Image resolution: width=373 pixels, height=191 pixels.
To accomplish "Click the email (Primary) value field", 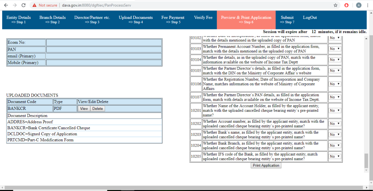I will 104,56.
